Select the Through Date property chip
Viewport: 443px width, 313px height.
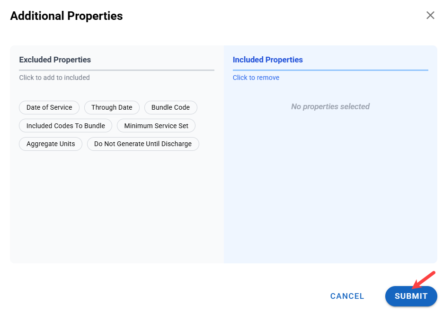click(112, 107)
